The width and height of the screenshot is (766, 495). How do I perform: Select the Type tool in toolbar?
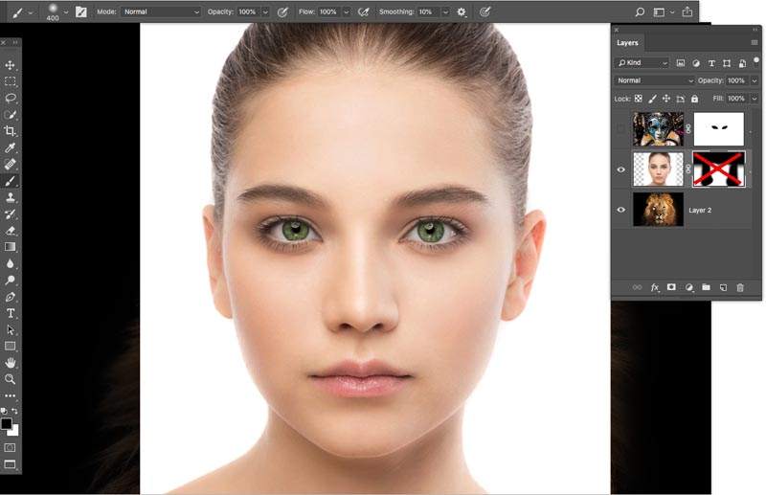10,313
